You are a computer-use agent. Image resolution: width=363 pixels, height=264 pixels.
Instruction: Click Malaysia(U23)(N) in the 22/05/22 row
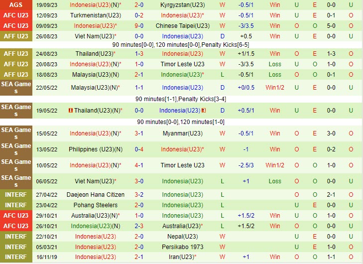(x=96, y=88)
